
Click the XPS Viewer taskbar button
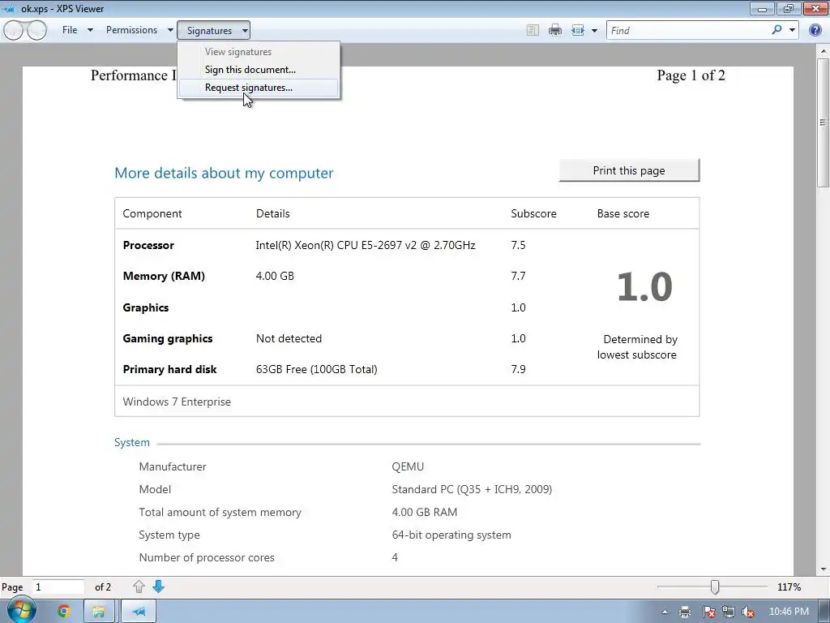click(139, 612)
